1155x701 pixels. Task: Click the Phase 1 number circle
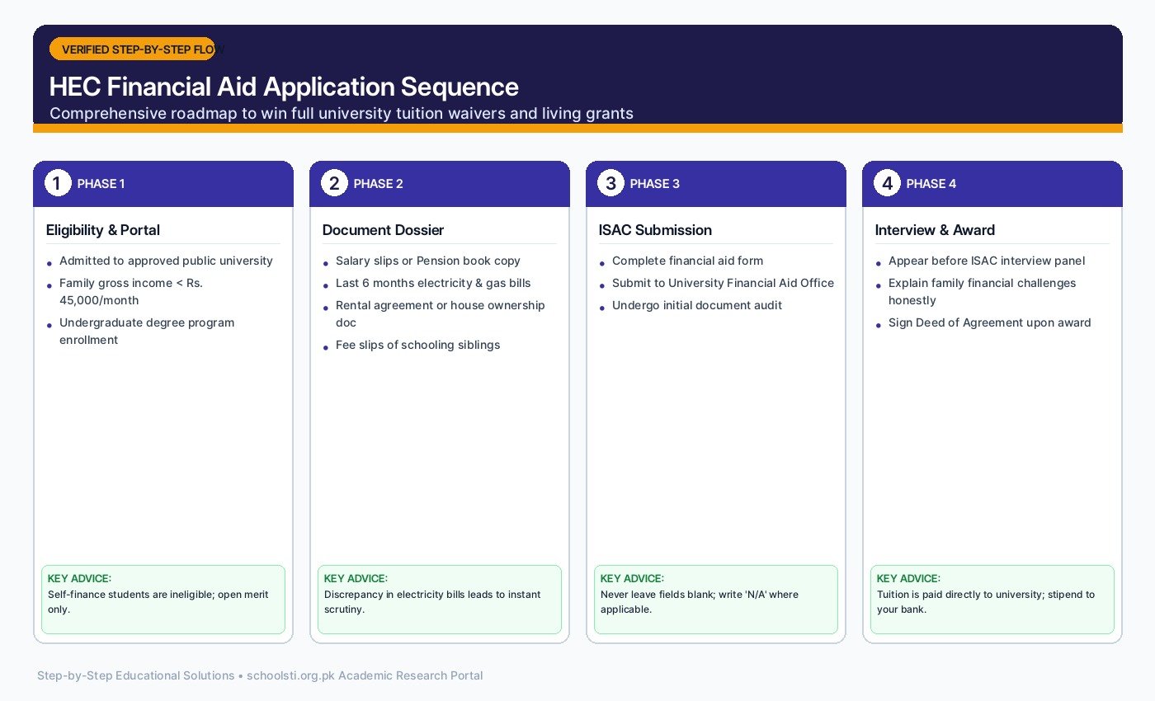pyautogui.click(x=57, y=183)
